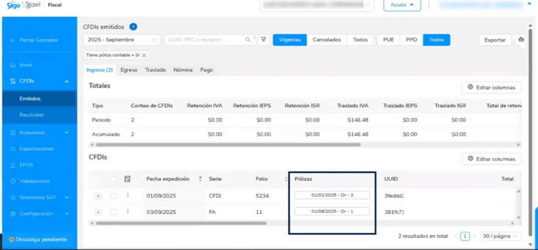Click the Descarga pendiente orange status dot

pyautogui.click(x=12, y=240)
